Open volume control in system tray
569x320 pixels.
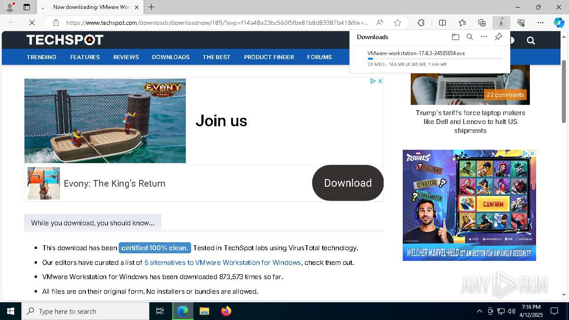click(512, 311)
